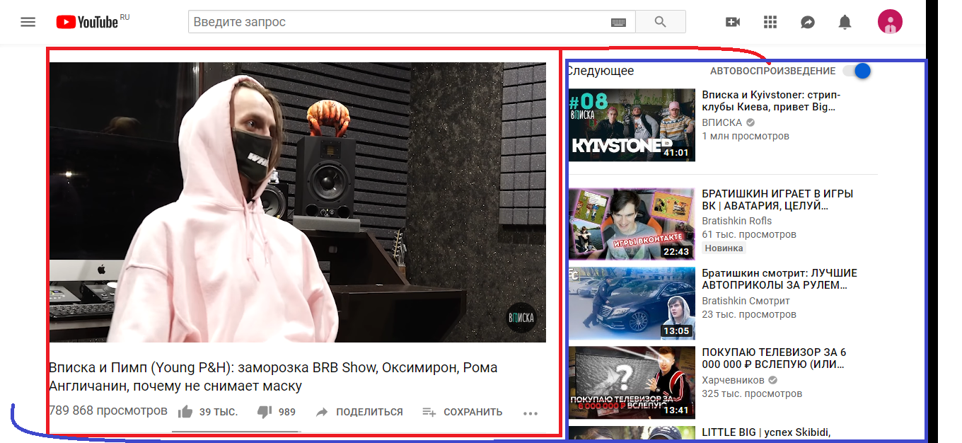Click the ПОДЕЛИТЬСЯ button label

pos(369,412)
